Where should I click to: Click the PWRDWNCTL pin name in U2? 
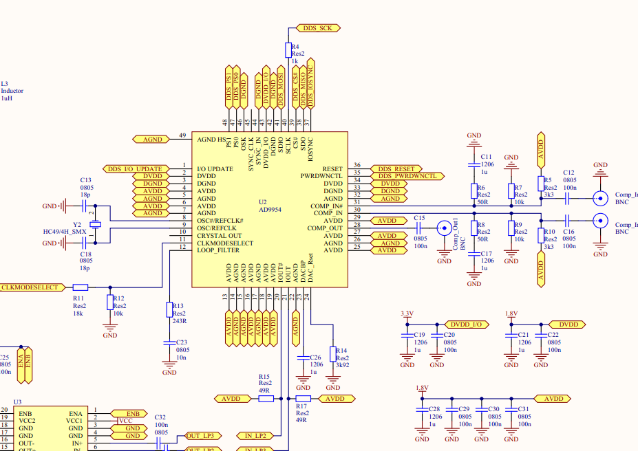[321, 176]
